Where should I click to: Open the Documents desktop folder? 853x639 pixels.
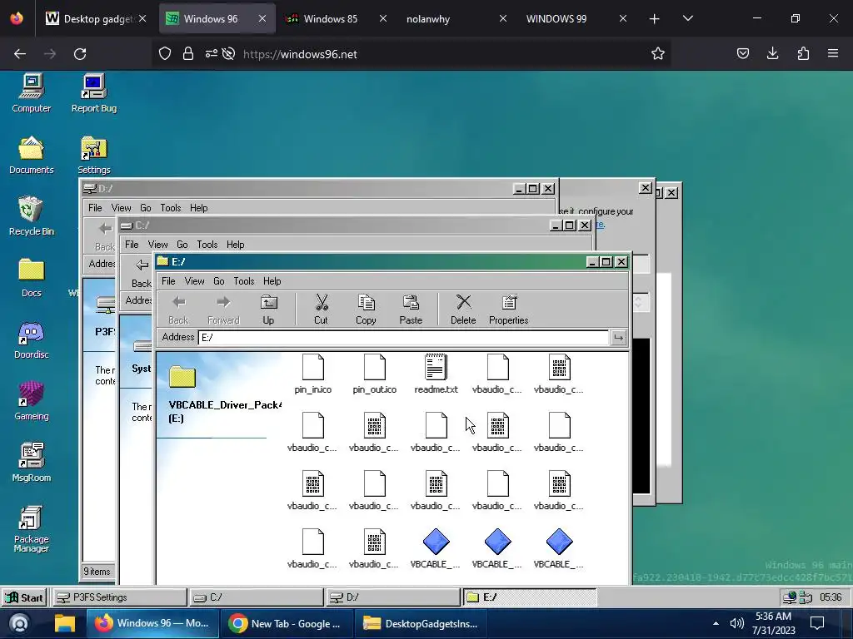pos(32,155)
